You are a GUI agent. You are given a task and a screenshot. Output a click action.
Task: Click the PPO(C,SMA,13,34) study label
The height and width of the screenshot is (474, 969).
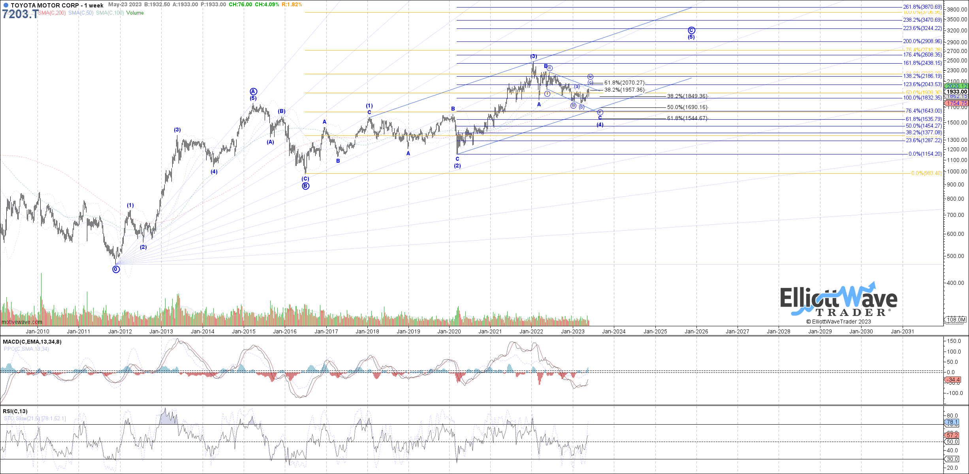26,349
